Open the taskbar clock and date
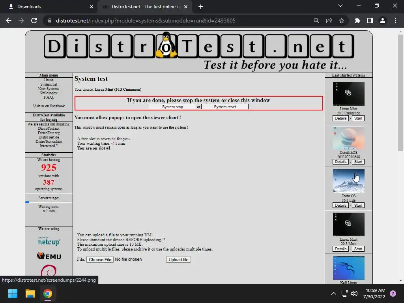This screenshot has height=303, width=404. point(374,294)
